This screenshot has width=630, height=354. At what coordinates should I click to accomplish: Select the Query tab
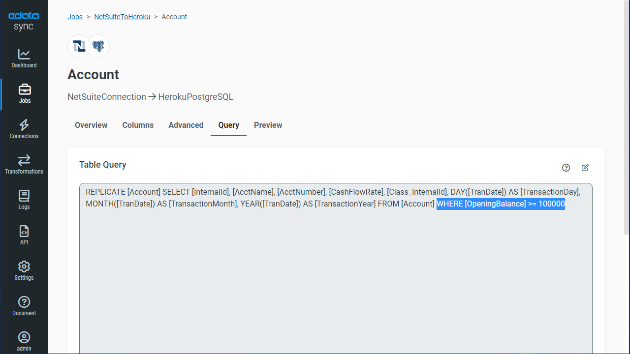tap(229, 125)
